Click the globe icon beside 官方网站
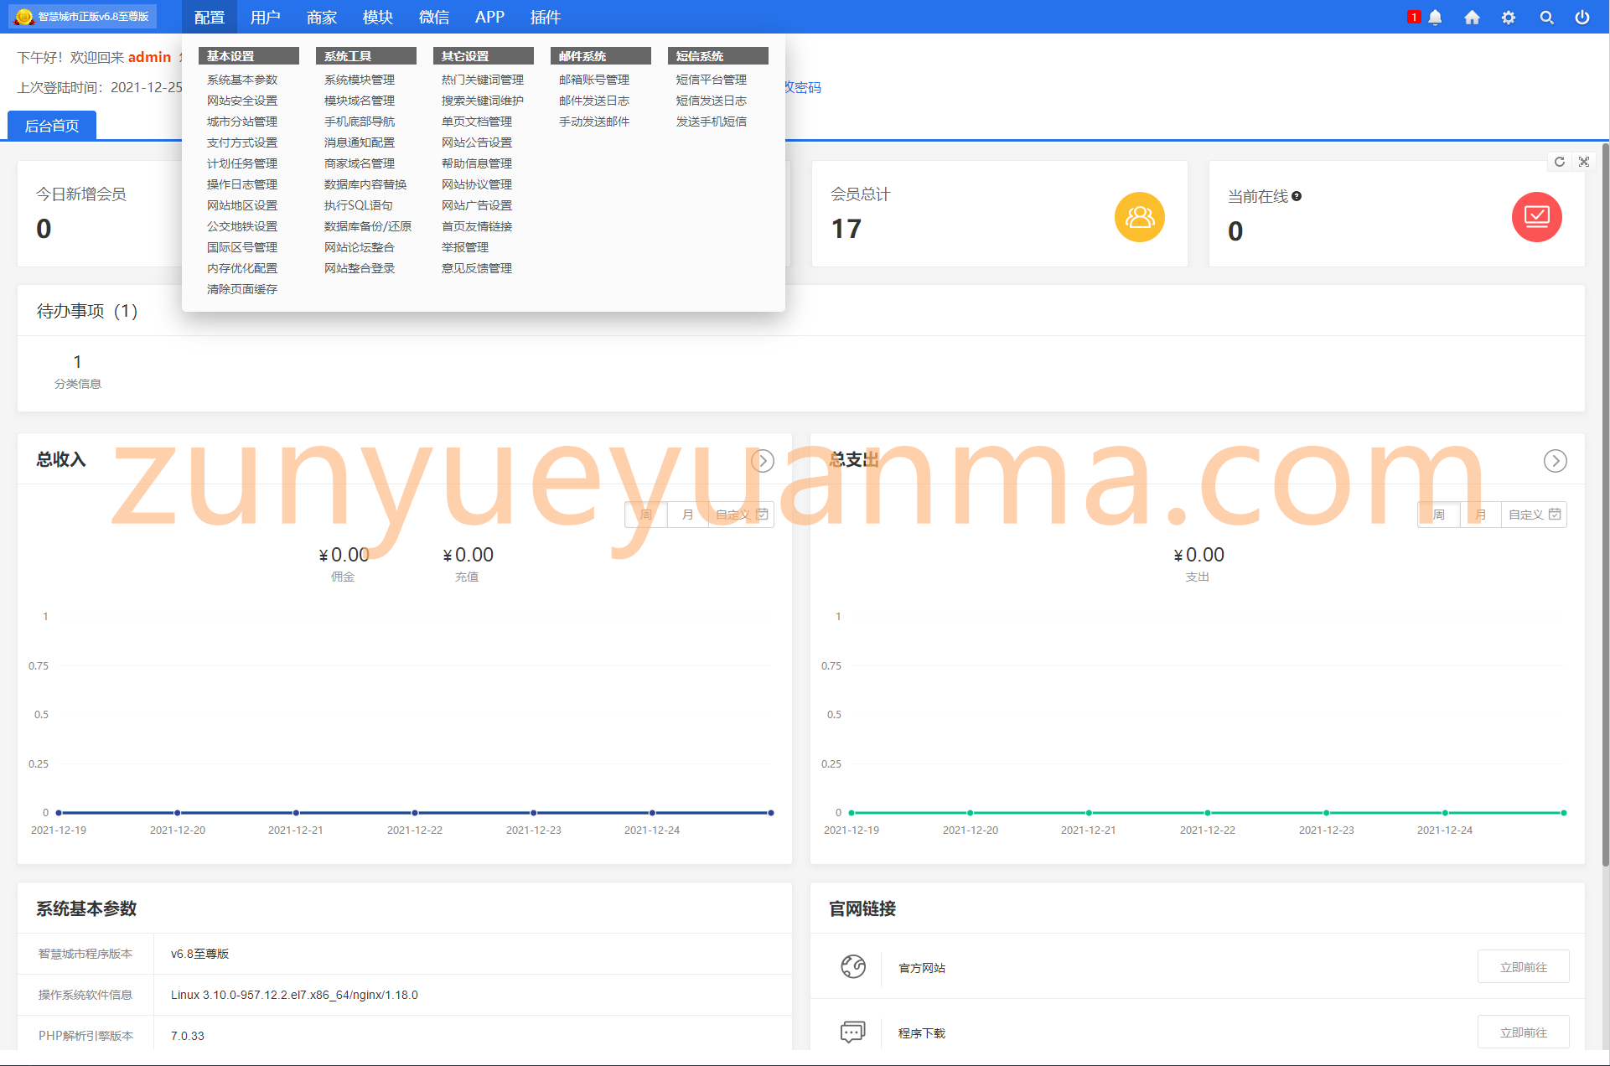Image resolution: width=1610 pixels, height=1066 pixels. click(x=853, y=966)
